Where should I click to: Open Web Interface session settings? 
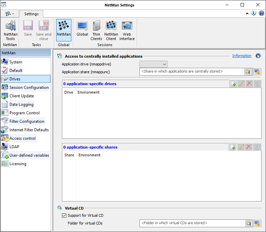tap(127, 30)
